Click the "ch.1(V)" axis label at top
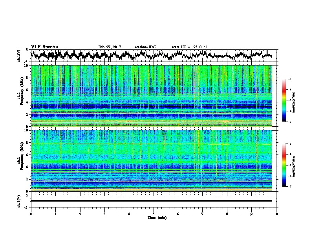 (19, 56)
